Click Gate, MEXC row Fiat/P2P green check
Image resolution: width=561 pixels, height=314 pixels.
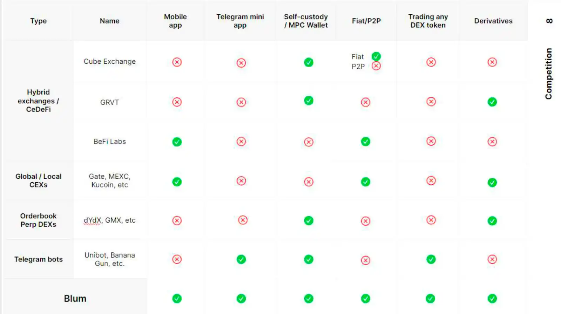point(365,182)
